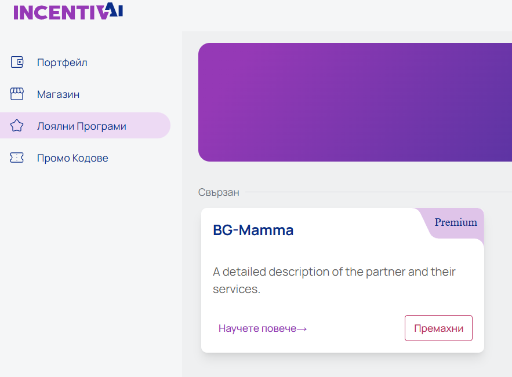This screenshot has width=512, height=377.
Task: Click the Premium badge on the card
Action: coord(456,222)
